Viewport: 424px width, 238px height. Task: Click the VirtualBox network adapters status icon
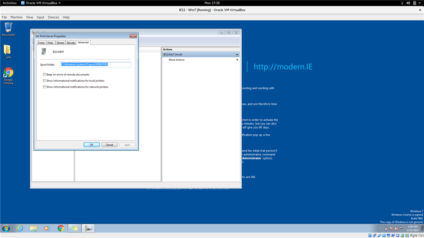pos(374,235)
